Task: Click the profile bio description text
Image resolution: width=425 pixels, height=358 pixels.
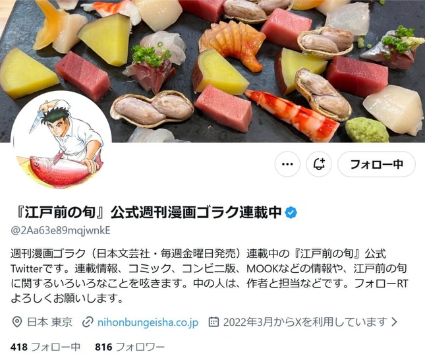Action: tap(210, 276)
